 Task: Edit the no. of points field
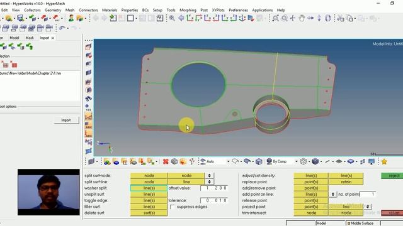pos(368,194)
